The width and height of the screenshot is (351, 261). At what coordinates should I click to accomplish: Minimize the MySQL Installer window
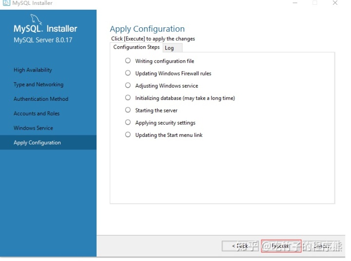pos(295,3)
